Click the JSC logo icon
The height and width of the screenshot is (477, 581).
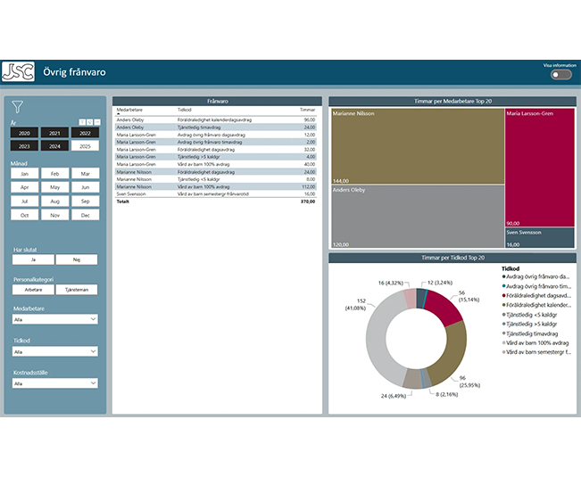click(18, 71)
